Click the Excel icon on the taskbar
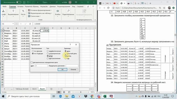The height and width of the screenshot is (99, 177). tap(105, 96)
